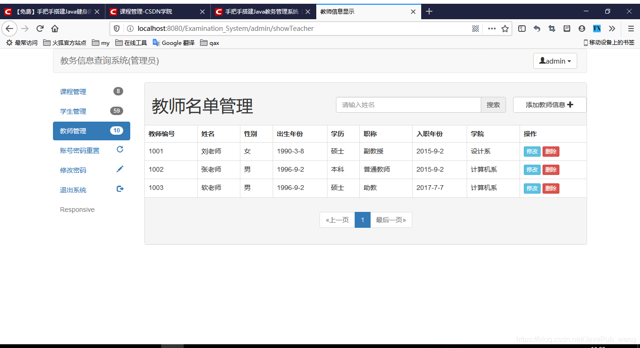Open the Google 翻译 bookmark
Screen dimensions: 640x348
click(x=173, y=43)
